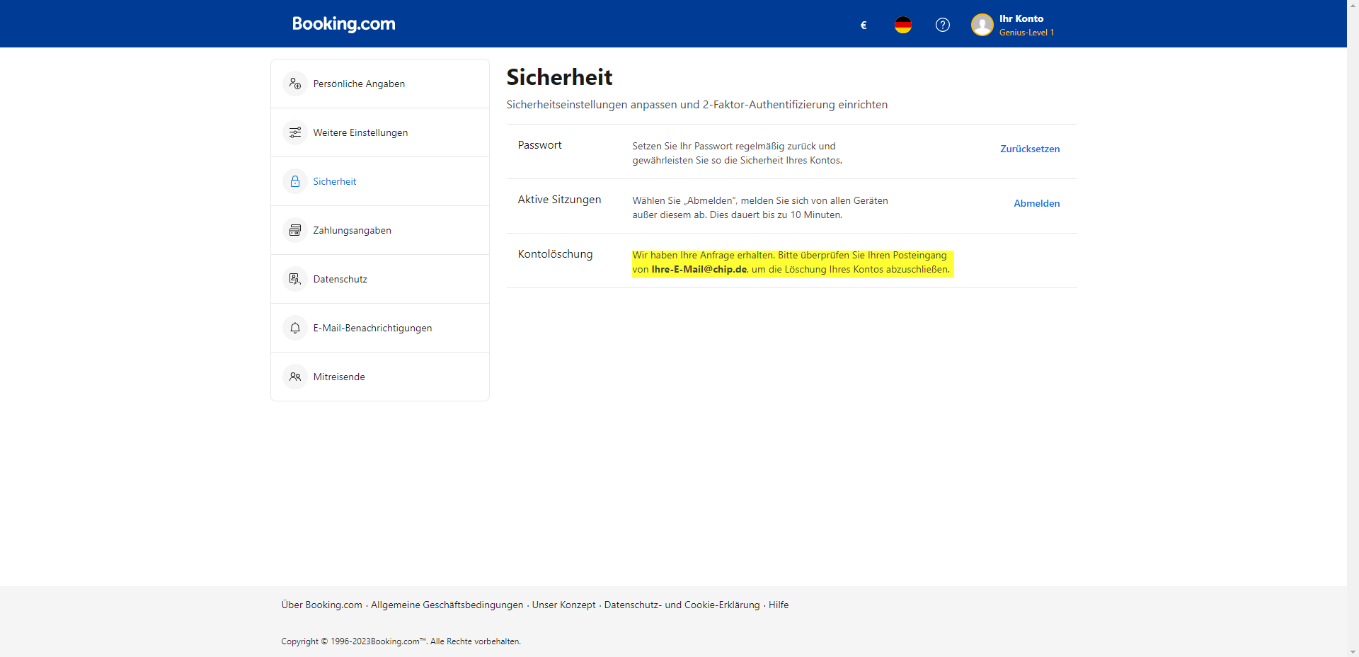Click the bell icon for E-Mail-Benachrichtigungen
Viewport: 1359px width, 657px height.
coord(294,327)
